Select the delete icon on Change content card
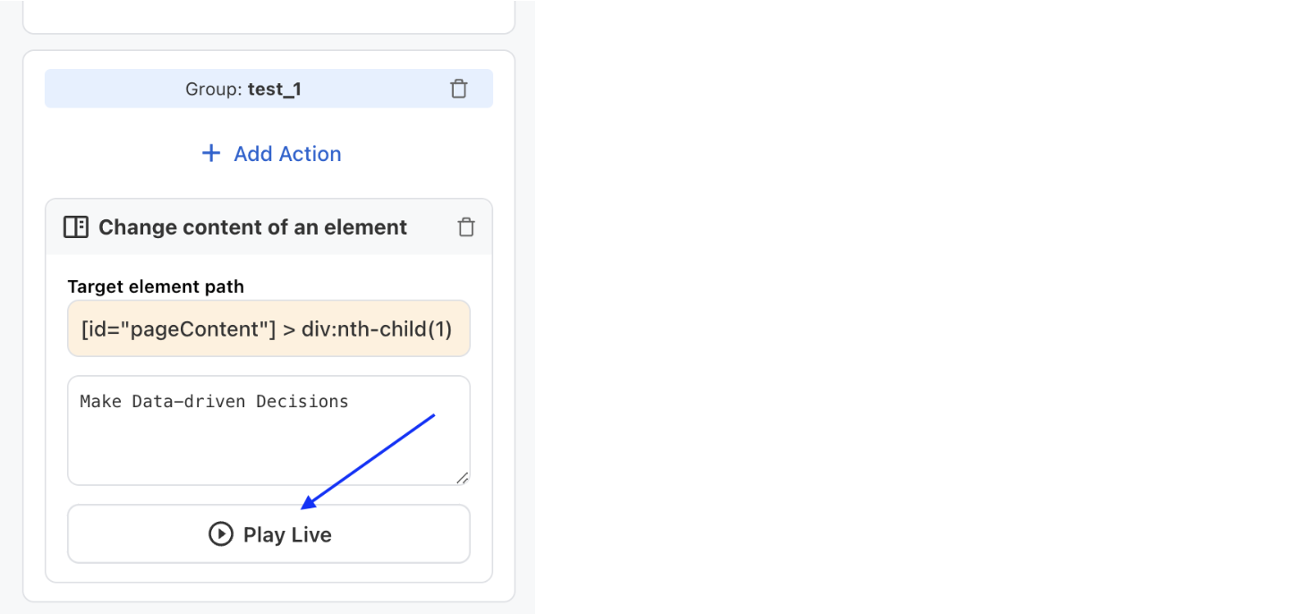This screenshot has height=614, width=1294. [x=465, y=227]
